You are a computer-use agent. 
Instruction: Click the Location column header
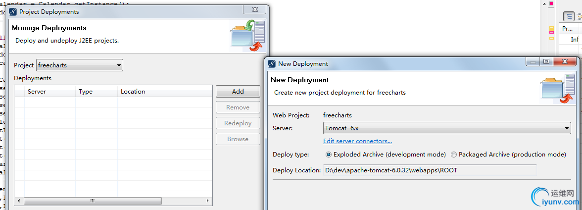coord(165,92)
